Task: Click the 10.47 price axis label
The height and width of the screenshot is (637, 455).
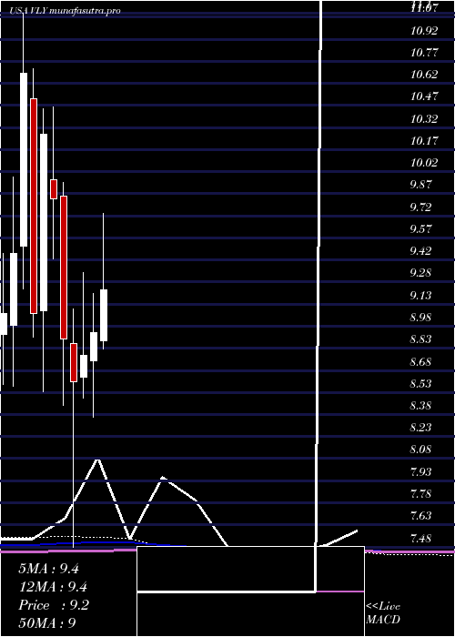Action: click(x=424, y=96)
